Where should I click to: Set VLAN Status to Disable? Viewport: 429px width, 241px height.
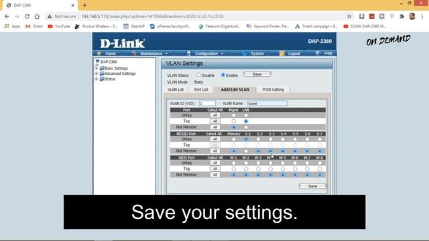198,75
